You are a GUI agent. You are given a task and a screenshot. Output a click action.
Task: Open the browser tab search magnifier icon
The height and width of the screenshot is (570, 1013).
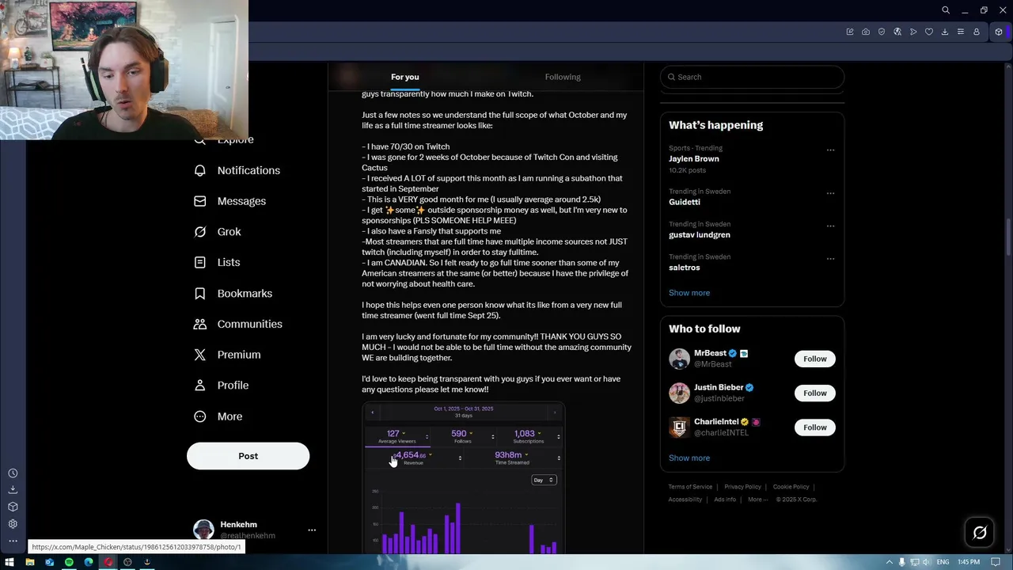click(946, 10)
